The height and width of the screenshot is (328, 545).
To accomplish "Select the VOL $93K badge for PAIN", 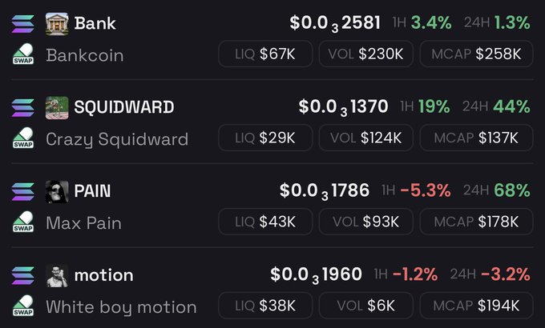I will point(366,222).
